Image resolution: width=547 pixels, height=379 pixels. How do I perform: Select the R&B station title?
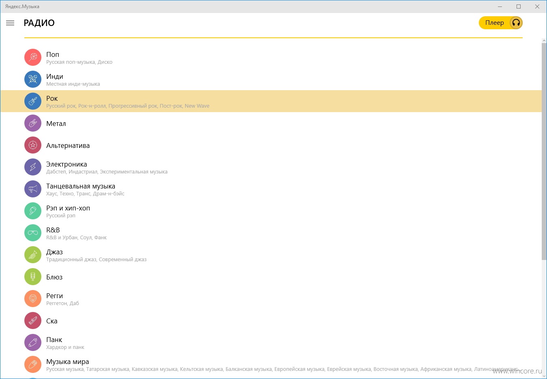point(53,230)
